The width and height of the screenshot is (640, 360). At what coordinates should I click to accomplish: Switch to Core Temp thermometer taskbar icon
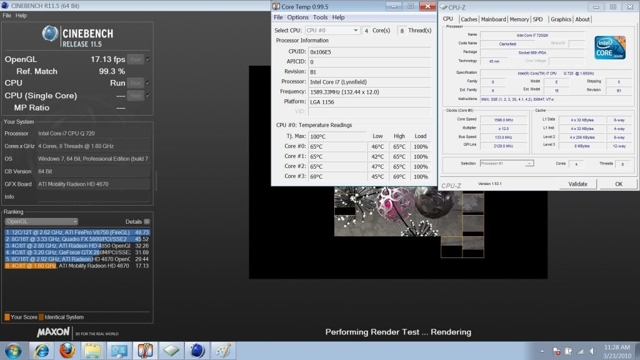pyautogui.click(x=145, y=351)
